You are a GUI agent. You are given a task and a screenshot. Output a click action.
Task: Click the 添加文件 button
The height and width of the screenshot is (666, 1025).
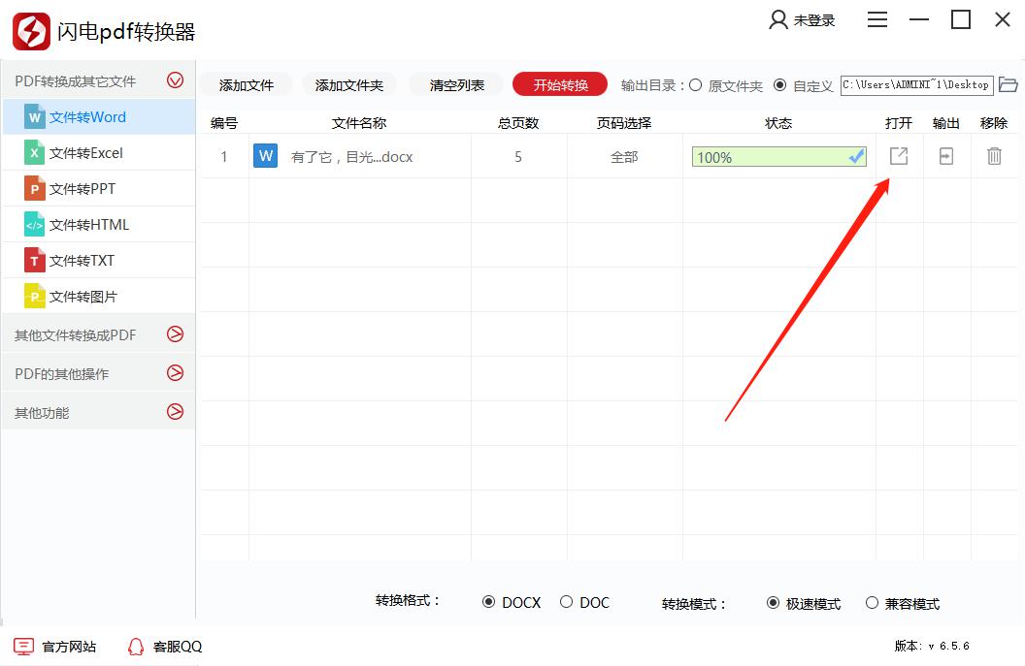(247, 85)
